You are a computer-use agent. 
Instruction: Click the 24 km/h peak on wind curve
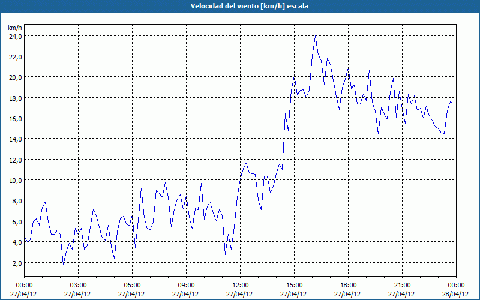[316, 36]
